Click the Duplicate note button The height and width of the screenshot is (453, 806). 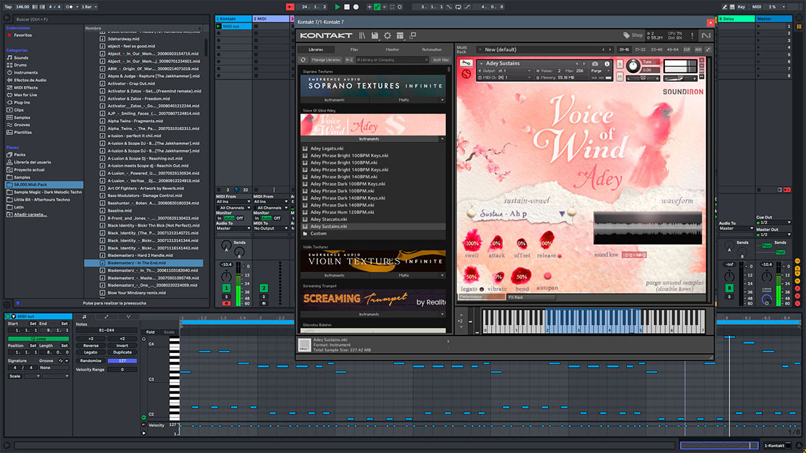tap(123, 352)
